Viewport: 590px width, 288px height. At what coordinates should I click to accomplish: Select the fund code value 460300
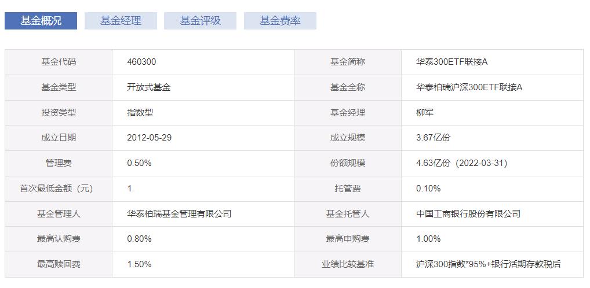141,62
